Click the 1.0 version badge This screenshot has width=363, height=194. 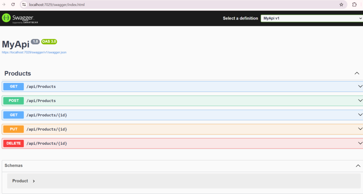[35, 41]
